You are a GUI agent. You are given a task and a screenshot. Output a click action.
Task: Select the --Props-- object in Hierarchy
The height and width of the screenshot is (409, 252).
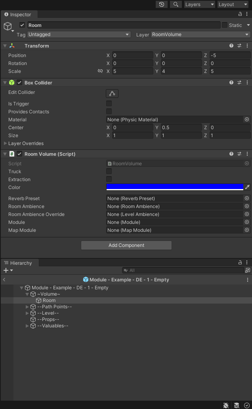(x=48, y=319)
